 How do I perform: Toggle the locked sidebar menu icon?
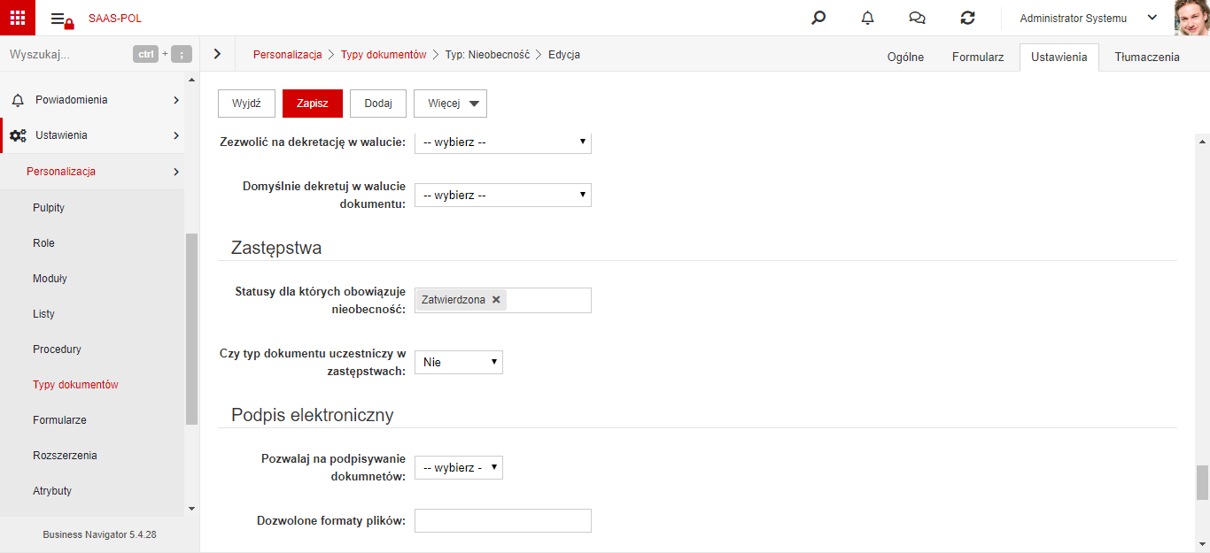click(x=62, y=19)
